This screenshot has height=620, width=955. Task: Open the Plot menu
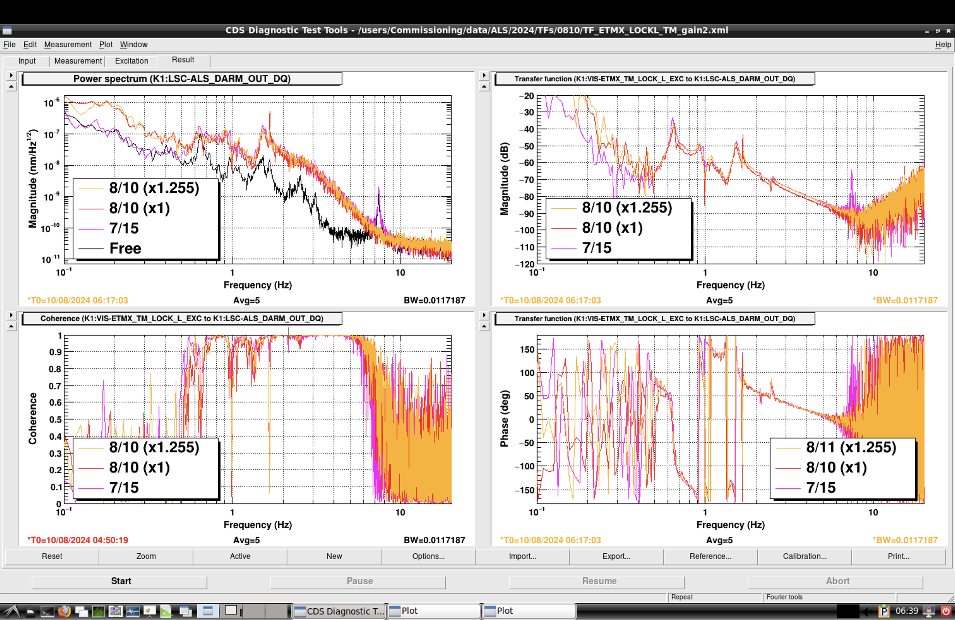click(106, 45)
